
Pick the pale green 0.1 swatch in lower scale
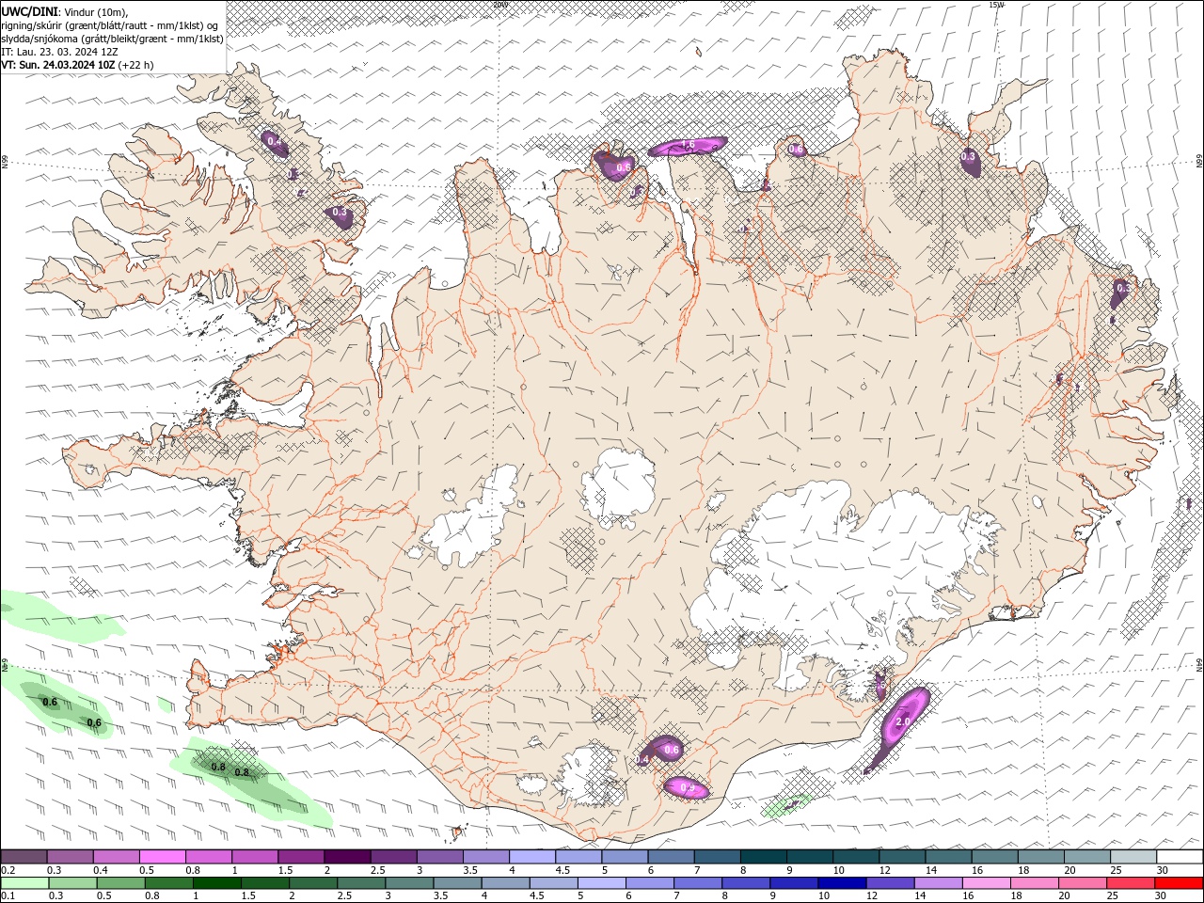pos(24,883)
